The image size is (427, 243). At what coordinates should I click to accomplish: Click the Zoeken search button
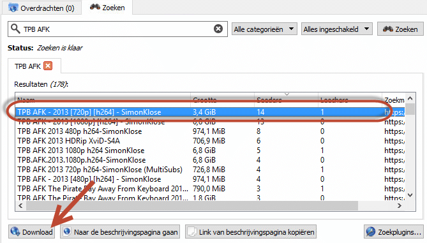[400, 29]
